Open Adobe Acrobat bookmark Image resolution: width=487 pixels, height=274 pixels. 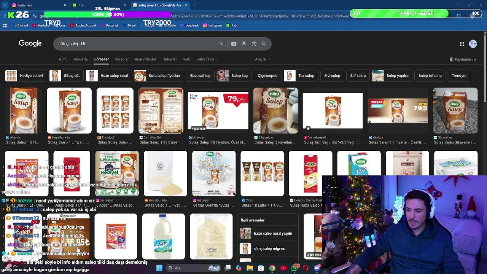83,25
